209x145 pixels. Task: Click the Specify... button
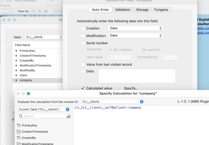tap(131, 88)
